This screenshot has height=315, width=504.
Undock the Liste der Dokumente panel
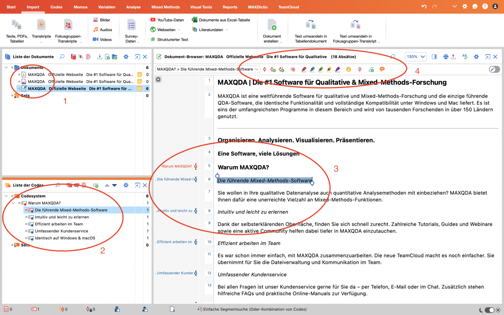coord(137,56)
